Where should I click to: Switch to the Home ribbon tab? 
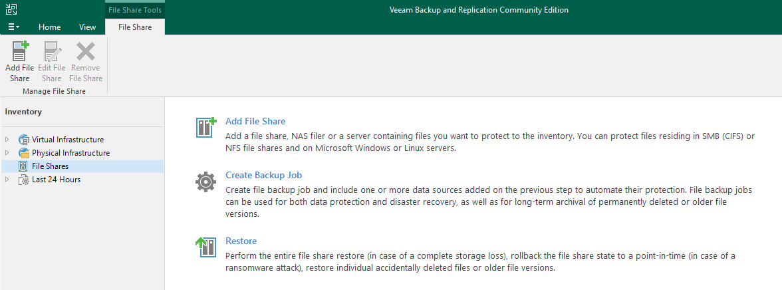pos(50,27)
